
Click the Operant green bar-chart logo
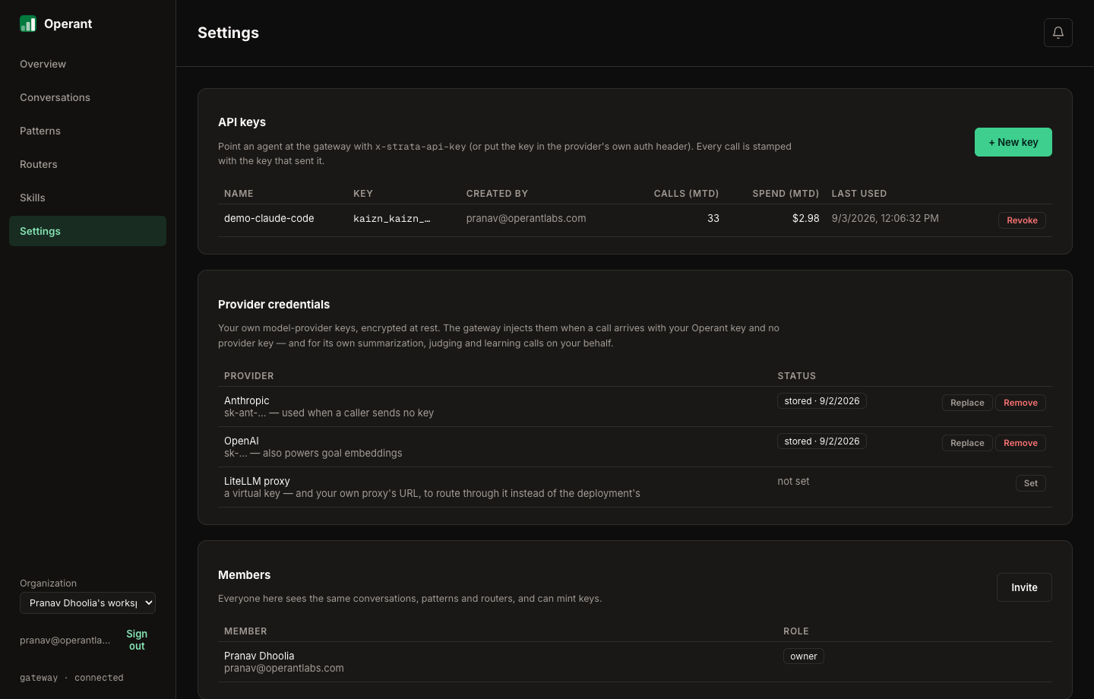pyautogui.click(x=28, y=24)
